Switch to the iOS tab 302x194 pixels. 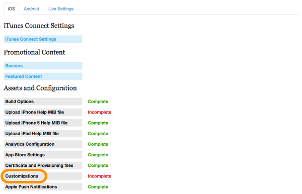click(11, 9)
